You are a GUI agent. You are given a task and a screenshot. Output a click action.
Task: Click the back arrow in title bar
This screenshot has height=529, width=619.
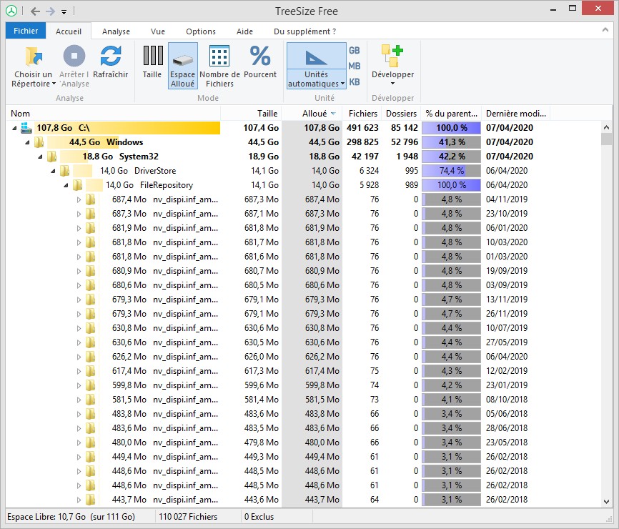[36, 11]
